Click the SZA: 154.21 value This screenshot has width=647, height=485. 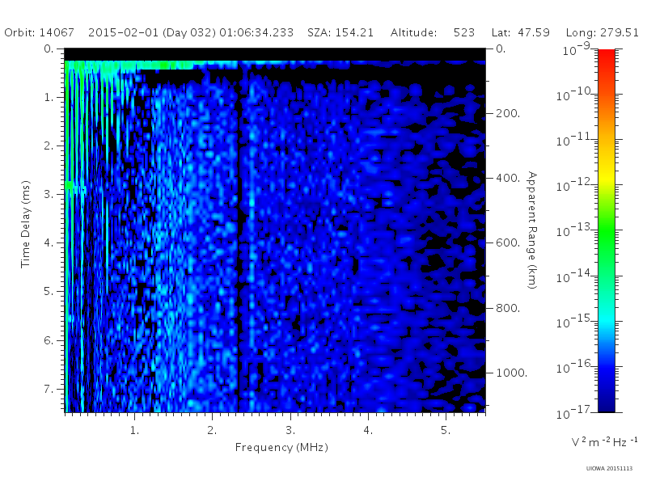click(x=340, y=32)
